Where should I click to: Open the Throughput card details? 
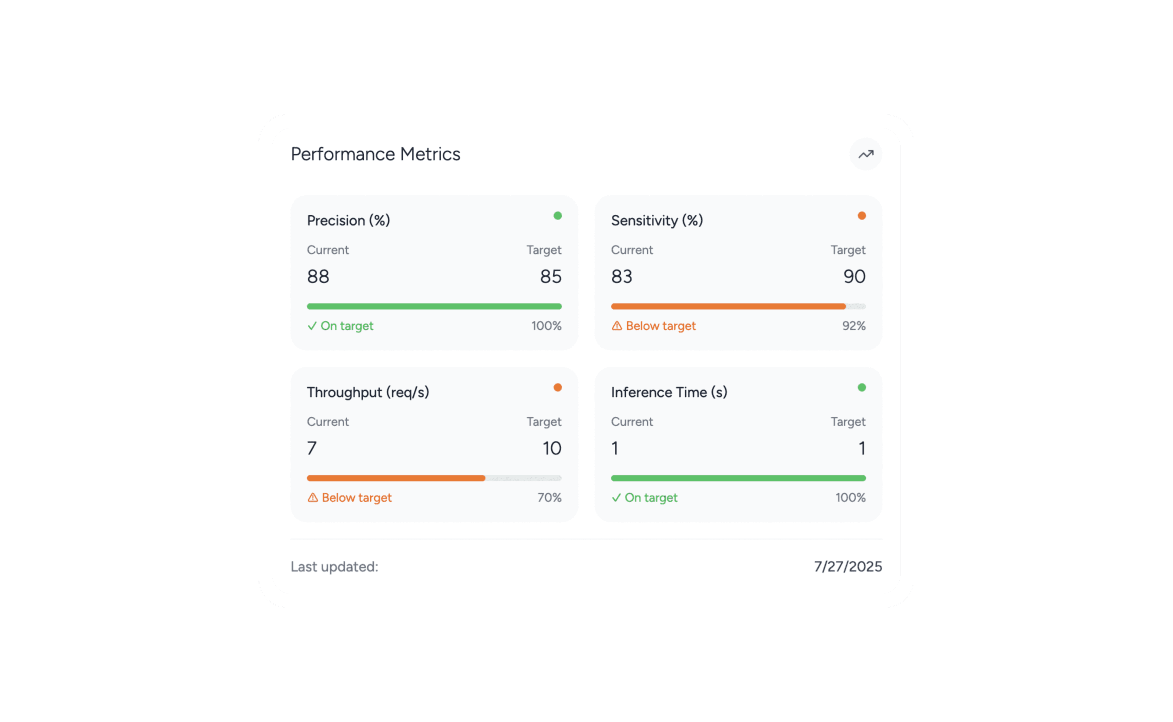click(435, 443)
